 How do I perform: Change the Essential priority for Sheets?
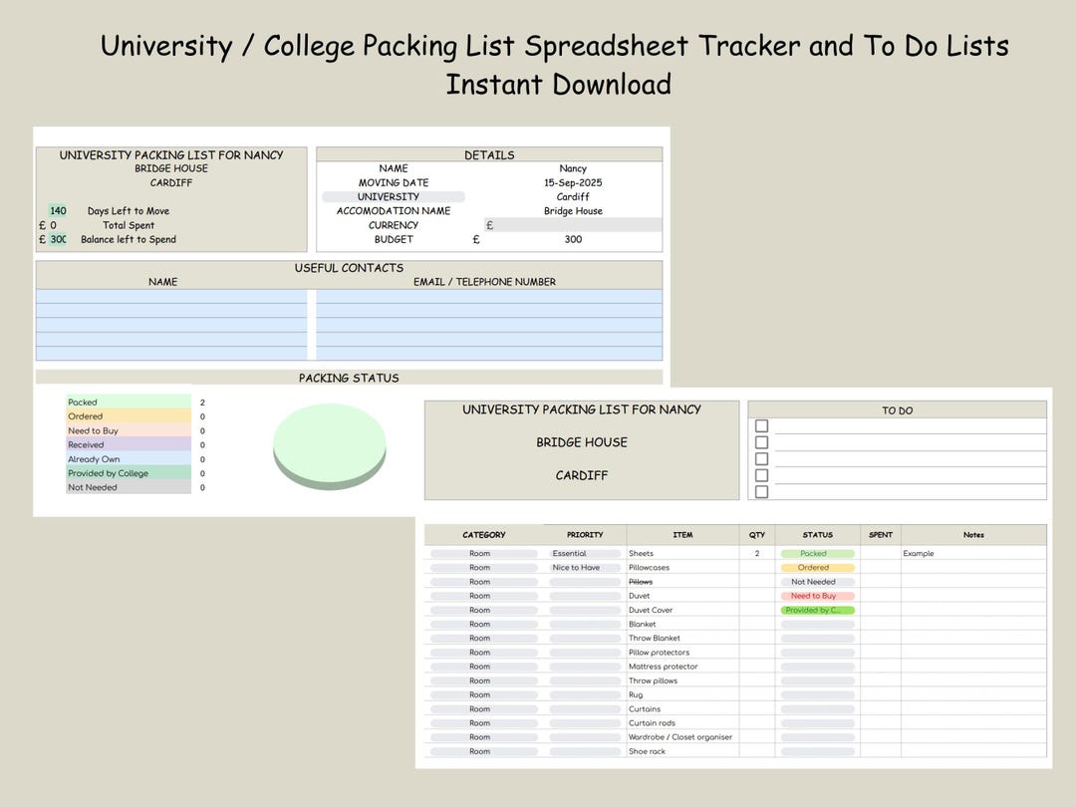(x=585, y=553)
